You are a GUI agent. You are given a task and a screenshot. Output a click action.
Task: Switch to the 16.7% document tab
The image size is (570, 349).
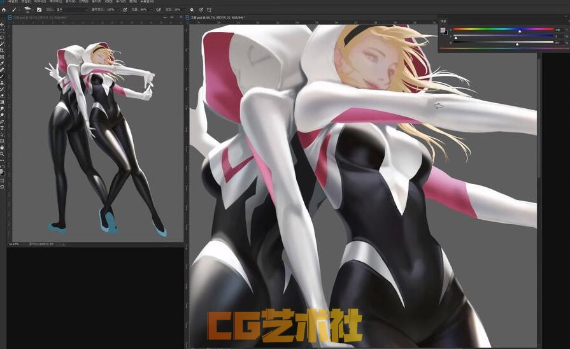pos(40,17)
